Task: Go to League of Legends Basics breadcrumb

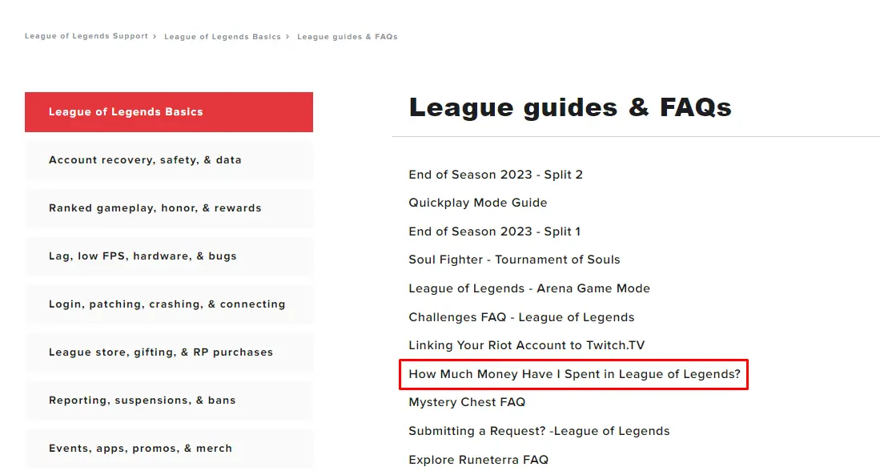Action: 223,37
